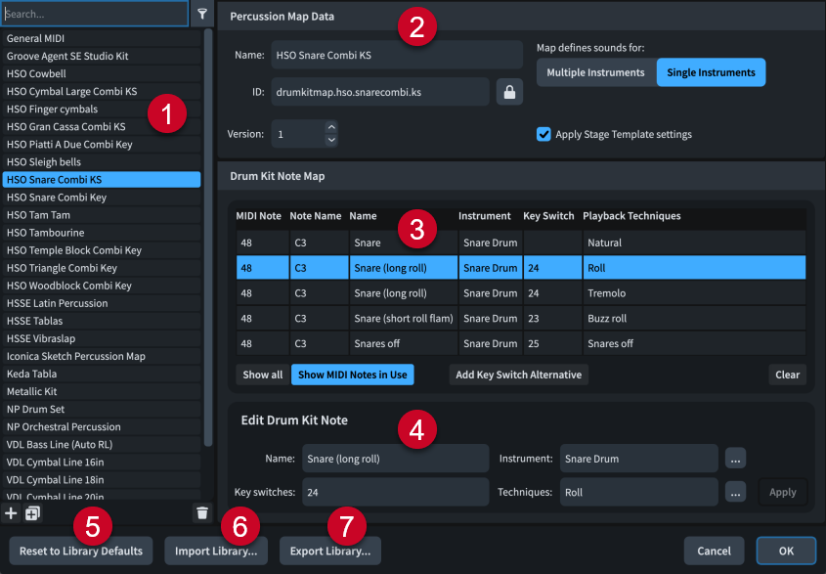Focus the Search field
Screen dimensions: 826x574
95,14
